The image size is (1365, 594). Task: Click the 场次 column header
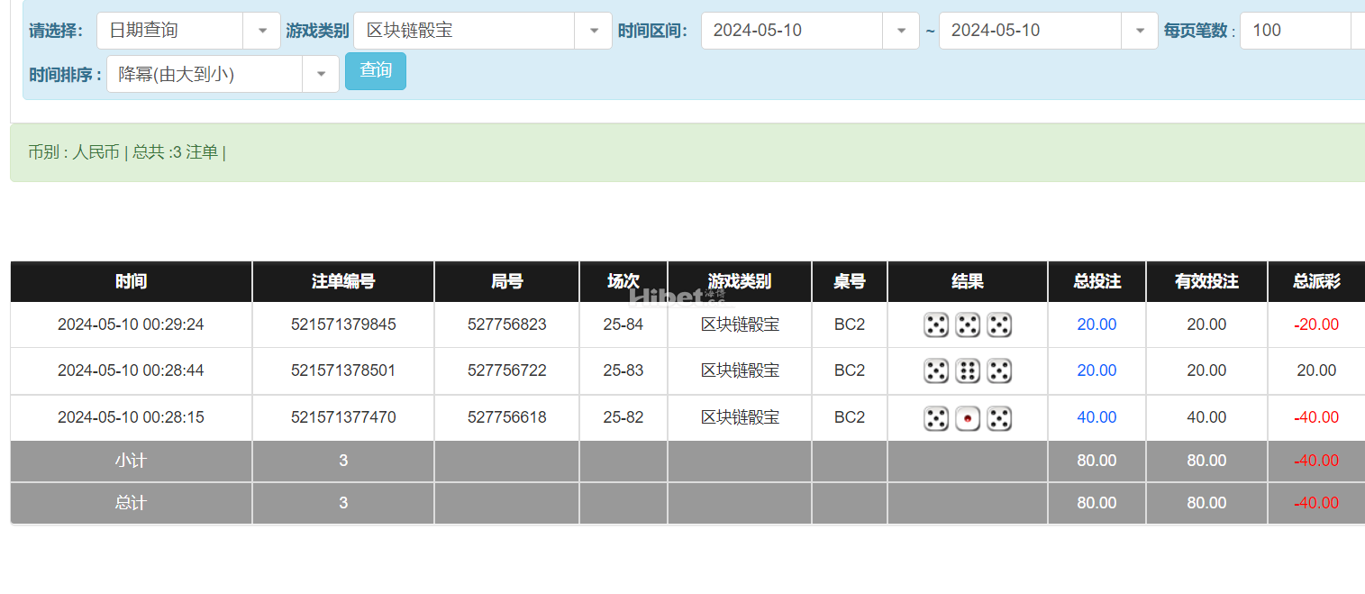[623, 281]
